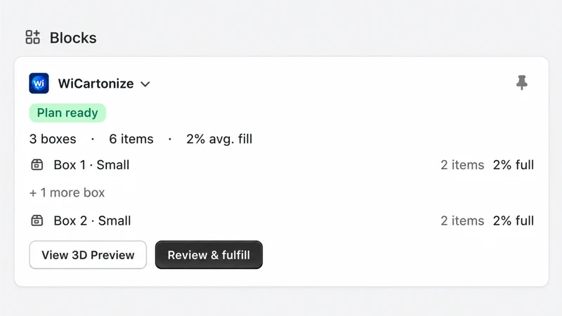Expand the WiCartonize chevron dropdown
This screenshot has width=562, height=316.
pos(145,84)
